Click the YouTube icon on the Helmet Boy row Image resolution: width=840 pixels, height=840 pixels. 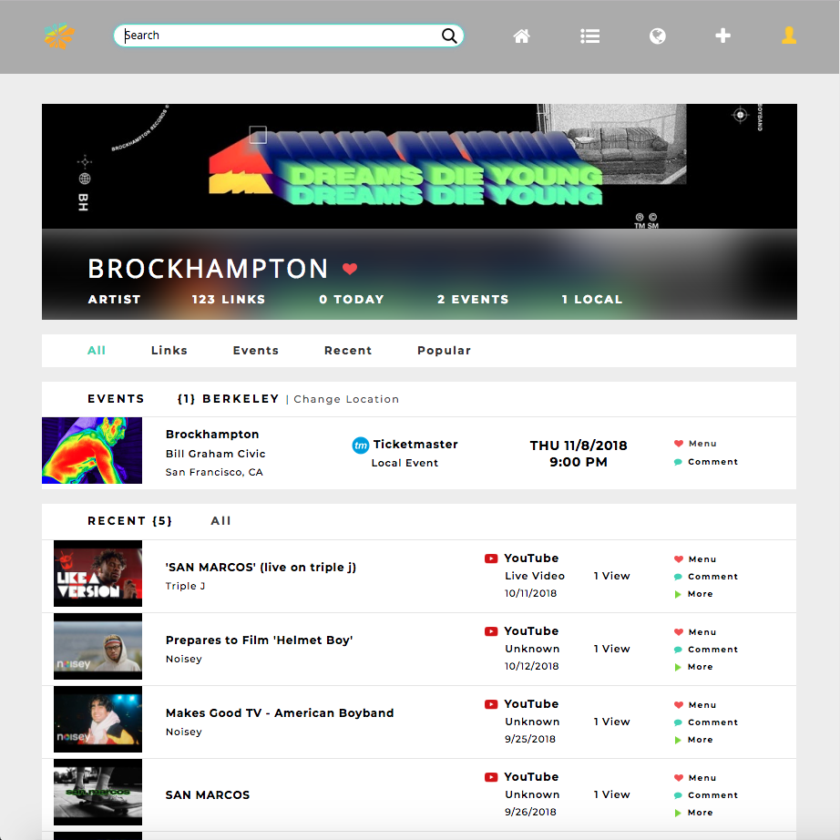coord(491,631)
